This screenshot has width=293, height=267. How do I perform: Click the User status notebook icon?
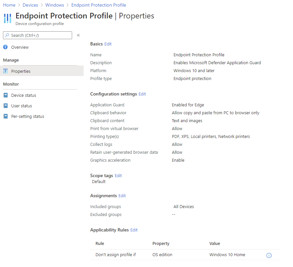[5, 106]
